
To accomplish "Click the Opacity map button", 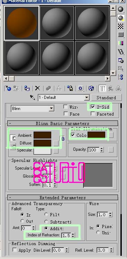I will coord(111,150).
